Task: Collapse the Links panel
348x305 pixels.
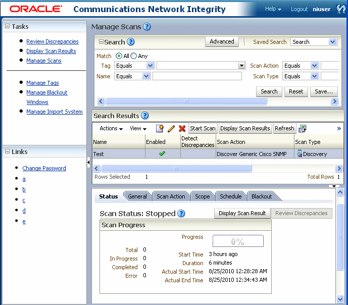Action: (x=8, y=151)
